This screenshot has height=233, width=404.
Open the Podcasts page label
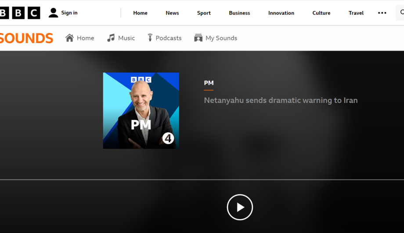pos(169,38)
